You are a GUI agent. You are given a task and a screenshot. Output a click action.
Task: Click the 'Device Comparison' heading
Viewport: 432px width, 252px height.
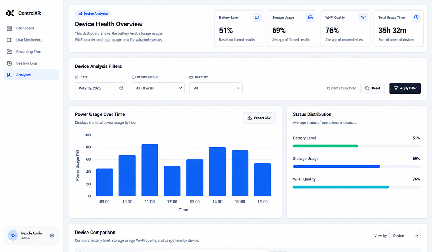[x=95, y=233]
